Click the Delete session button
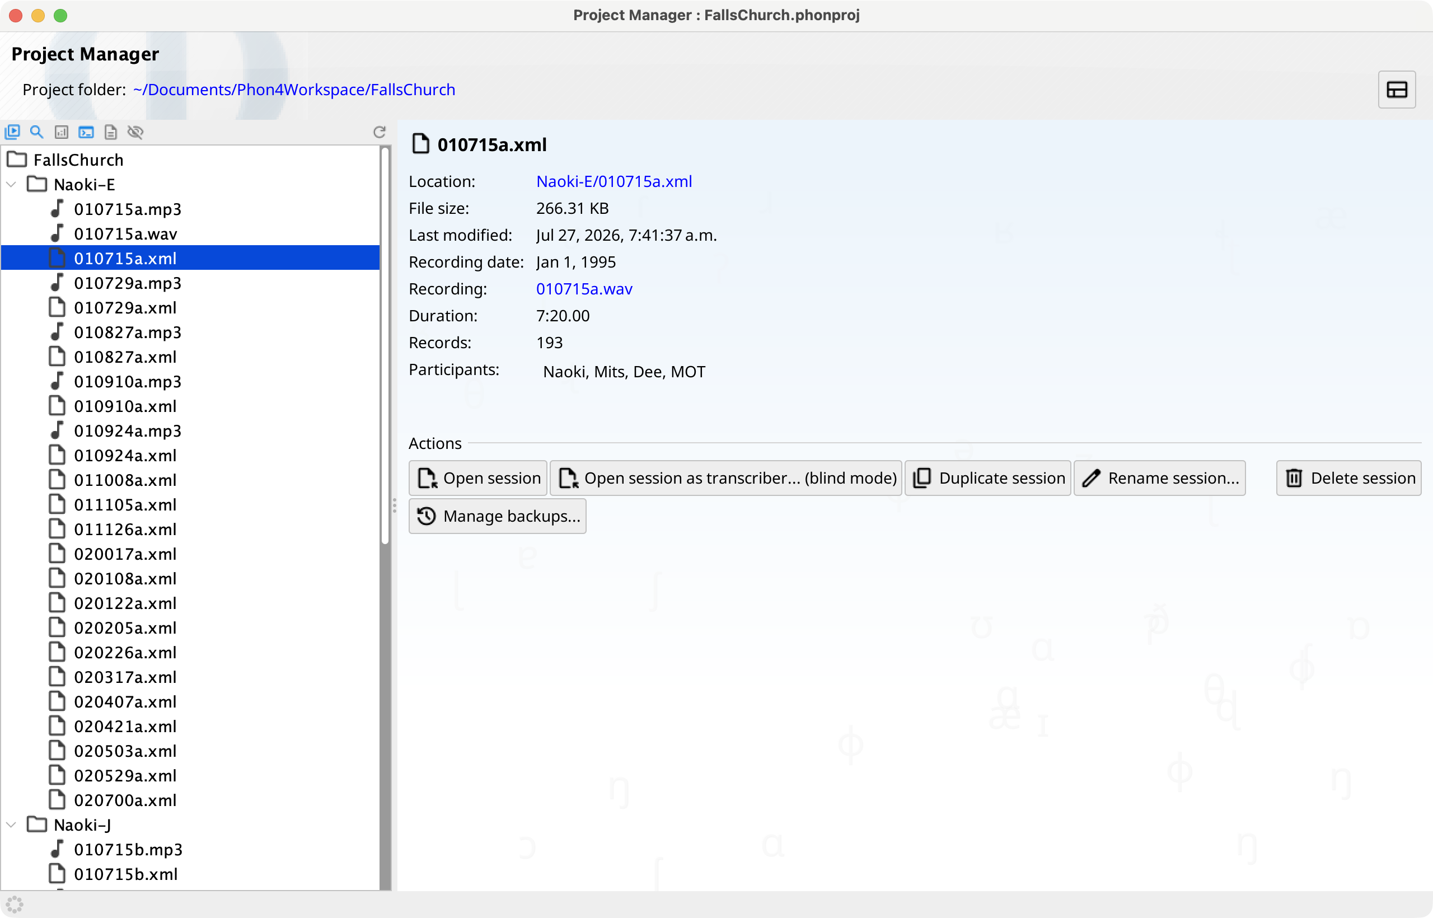The width and height of the screenshot is (1433, 918). pyautogui.click(x=1348, y=478)
